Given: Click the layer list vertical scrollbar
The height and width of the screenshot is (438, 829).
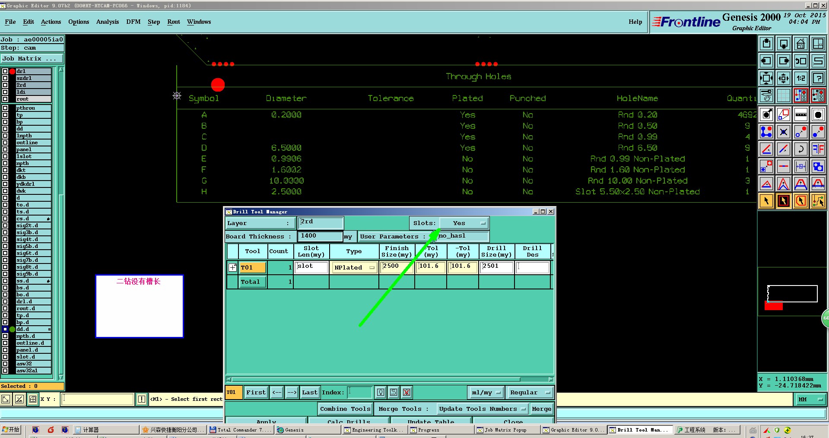Looking at the screenshot, I should coord(61,223).
